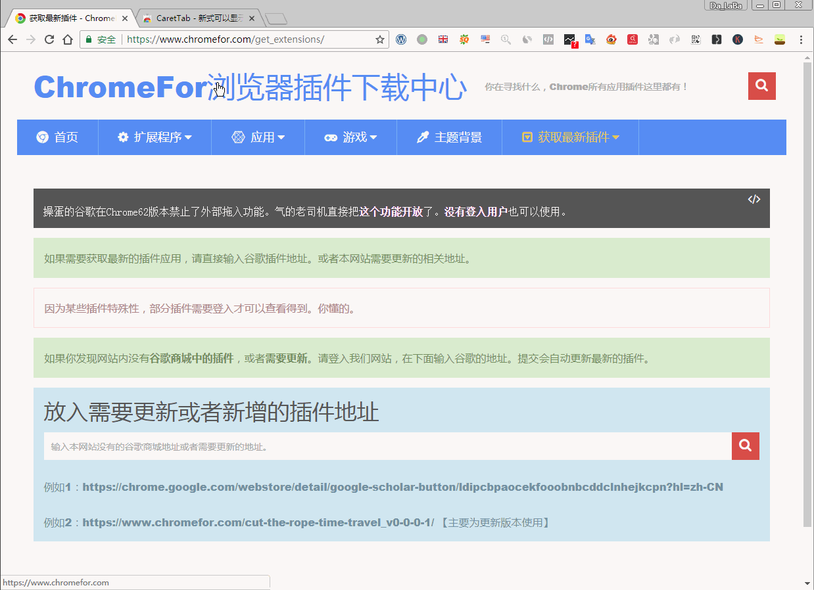Close the CaretTab browser tab

pyautogui.click(x=251, y=18)
